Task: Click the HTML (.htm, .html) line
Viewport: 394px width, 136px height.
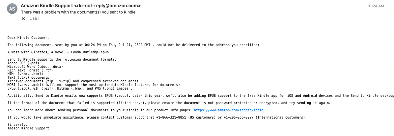Action: tap(25, 74)
